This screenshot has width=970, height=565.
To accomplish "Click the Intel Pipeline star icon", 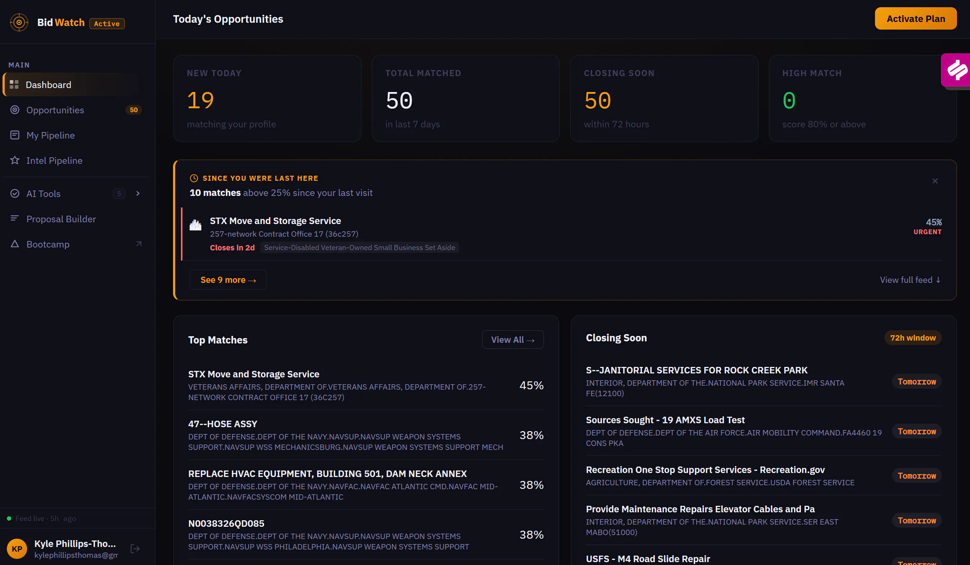I will point(14,160).
